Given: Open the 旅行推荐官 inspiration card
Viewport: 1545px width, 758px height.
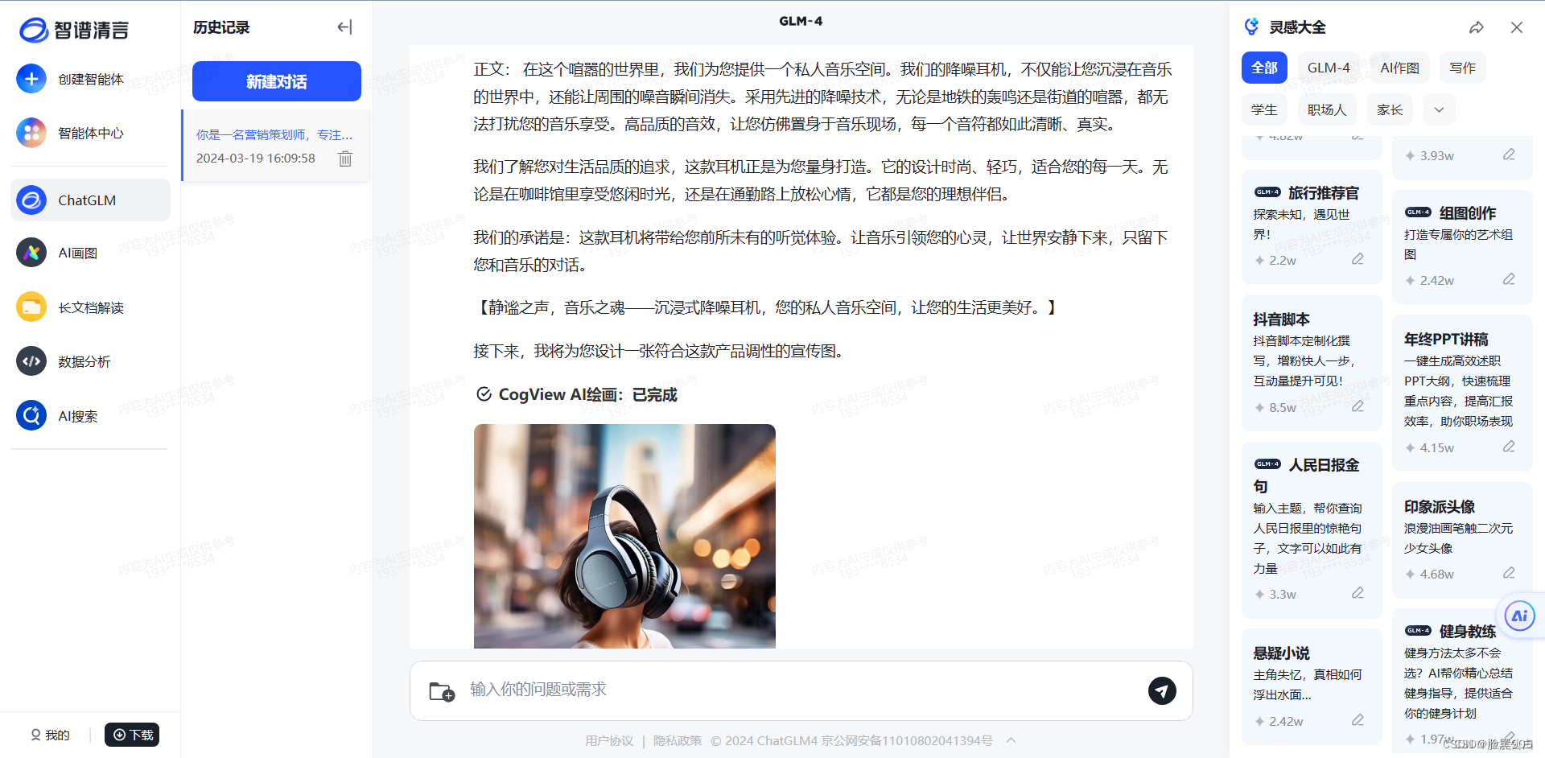Looking at the screenshot, I should (x=1312, y=226).
